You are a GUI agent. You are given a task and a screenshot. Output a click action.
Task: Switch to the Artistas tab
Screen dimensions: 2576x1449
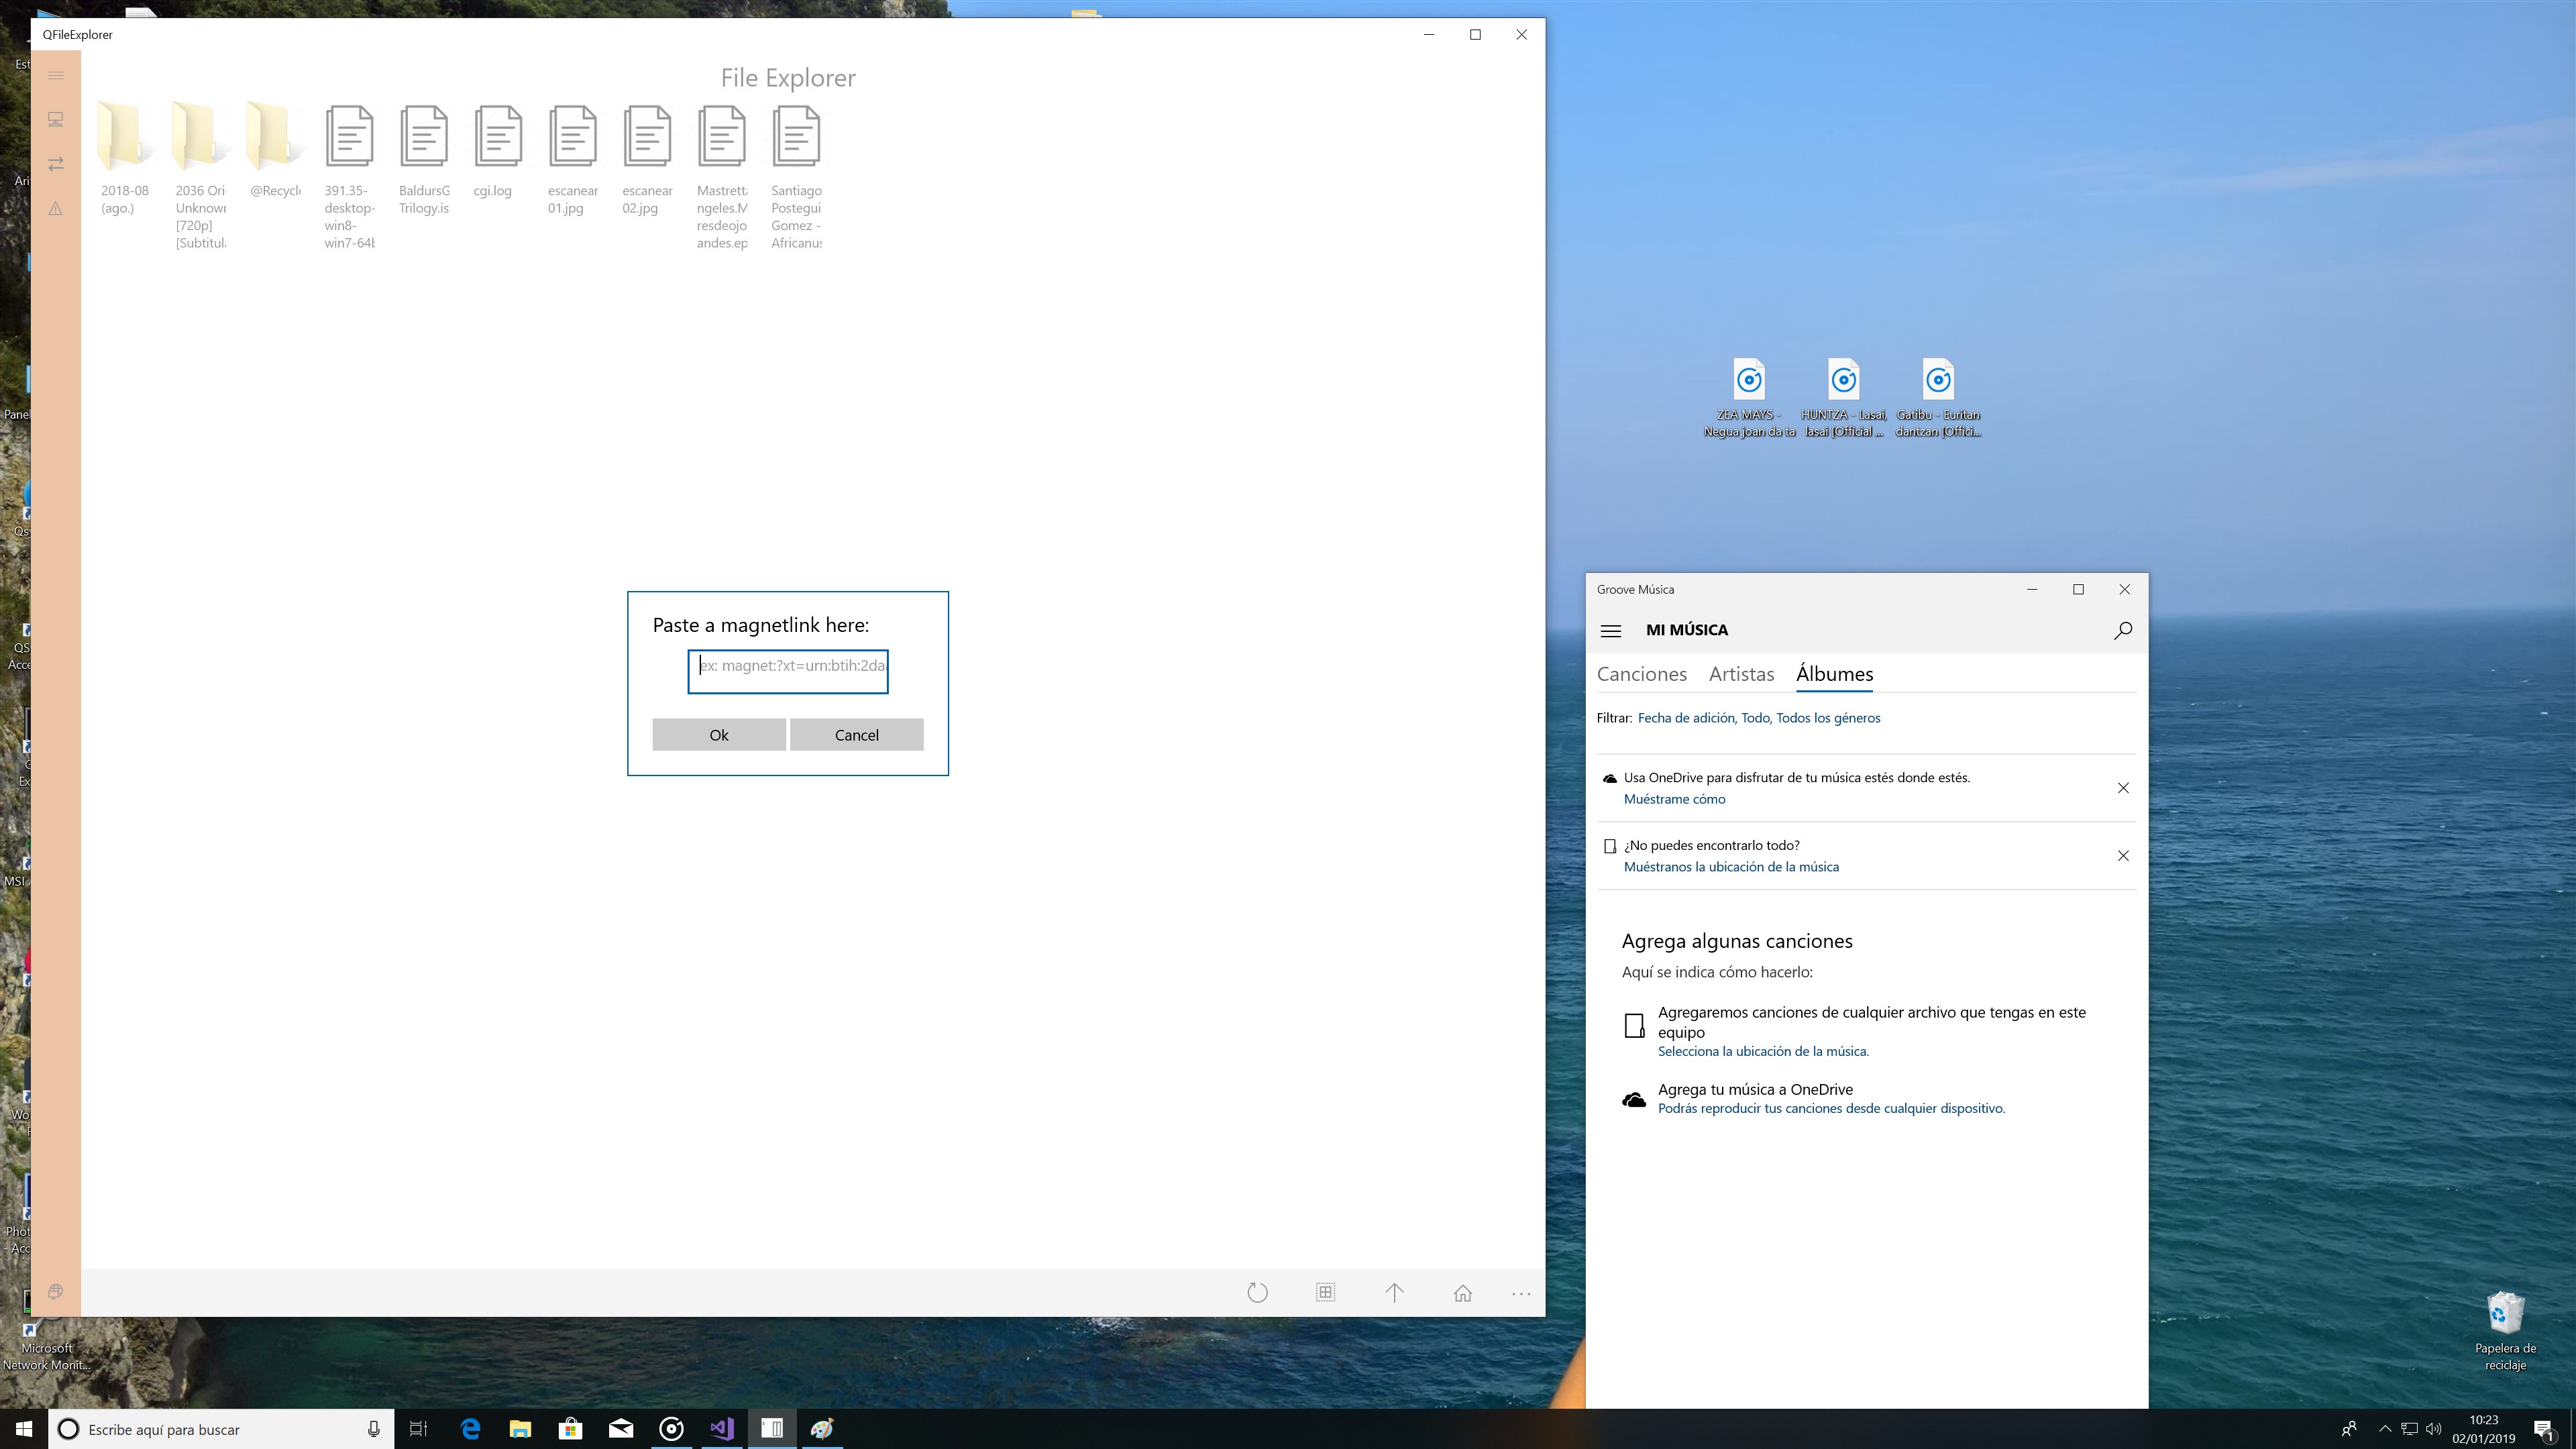pyautogui.click(x=1741, y=674)
